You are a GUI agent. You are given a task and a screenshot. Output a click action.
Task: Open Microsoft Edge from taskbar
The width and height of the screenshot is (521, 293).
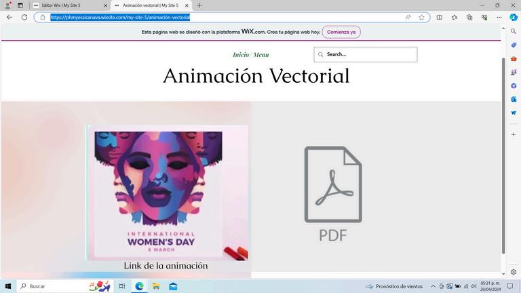click(x=139, y=286)
